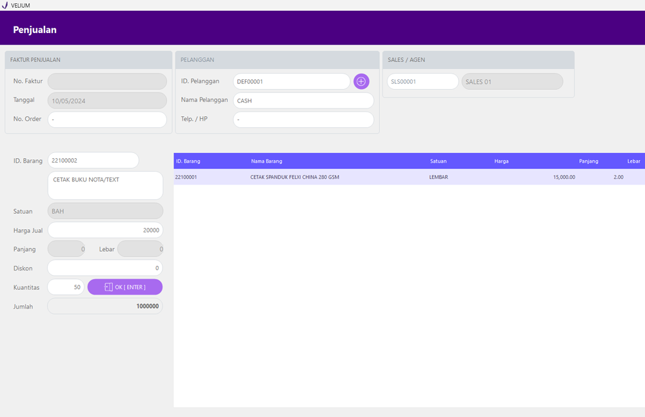Click the ID. Barang column header
This screenshot has width=645, height=417.
click(x=188, y=161)
